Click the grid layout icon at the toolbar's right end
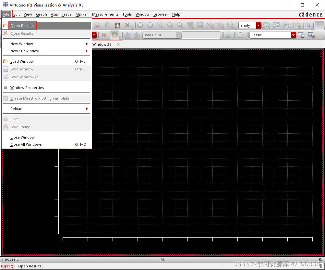 pyautogui.click(x=319, y=25)
